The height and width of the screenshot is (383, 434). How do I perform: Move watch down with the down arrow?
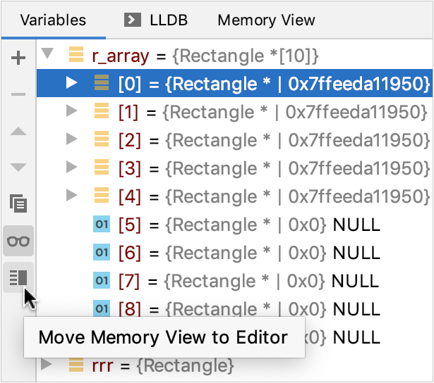(x=19, y=168)
